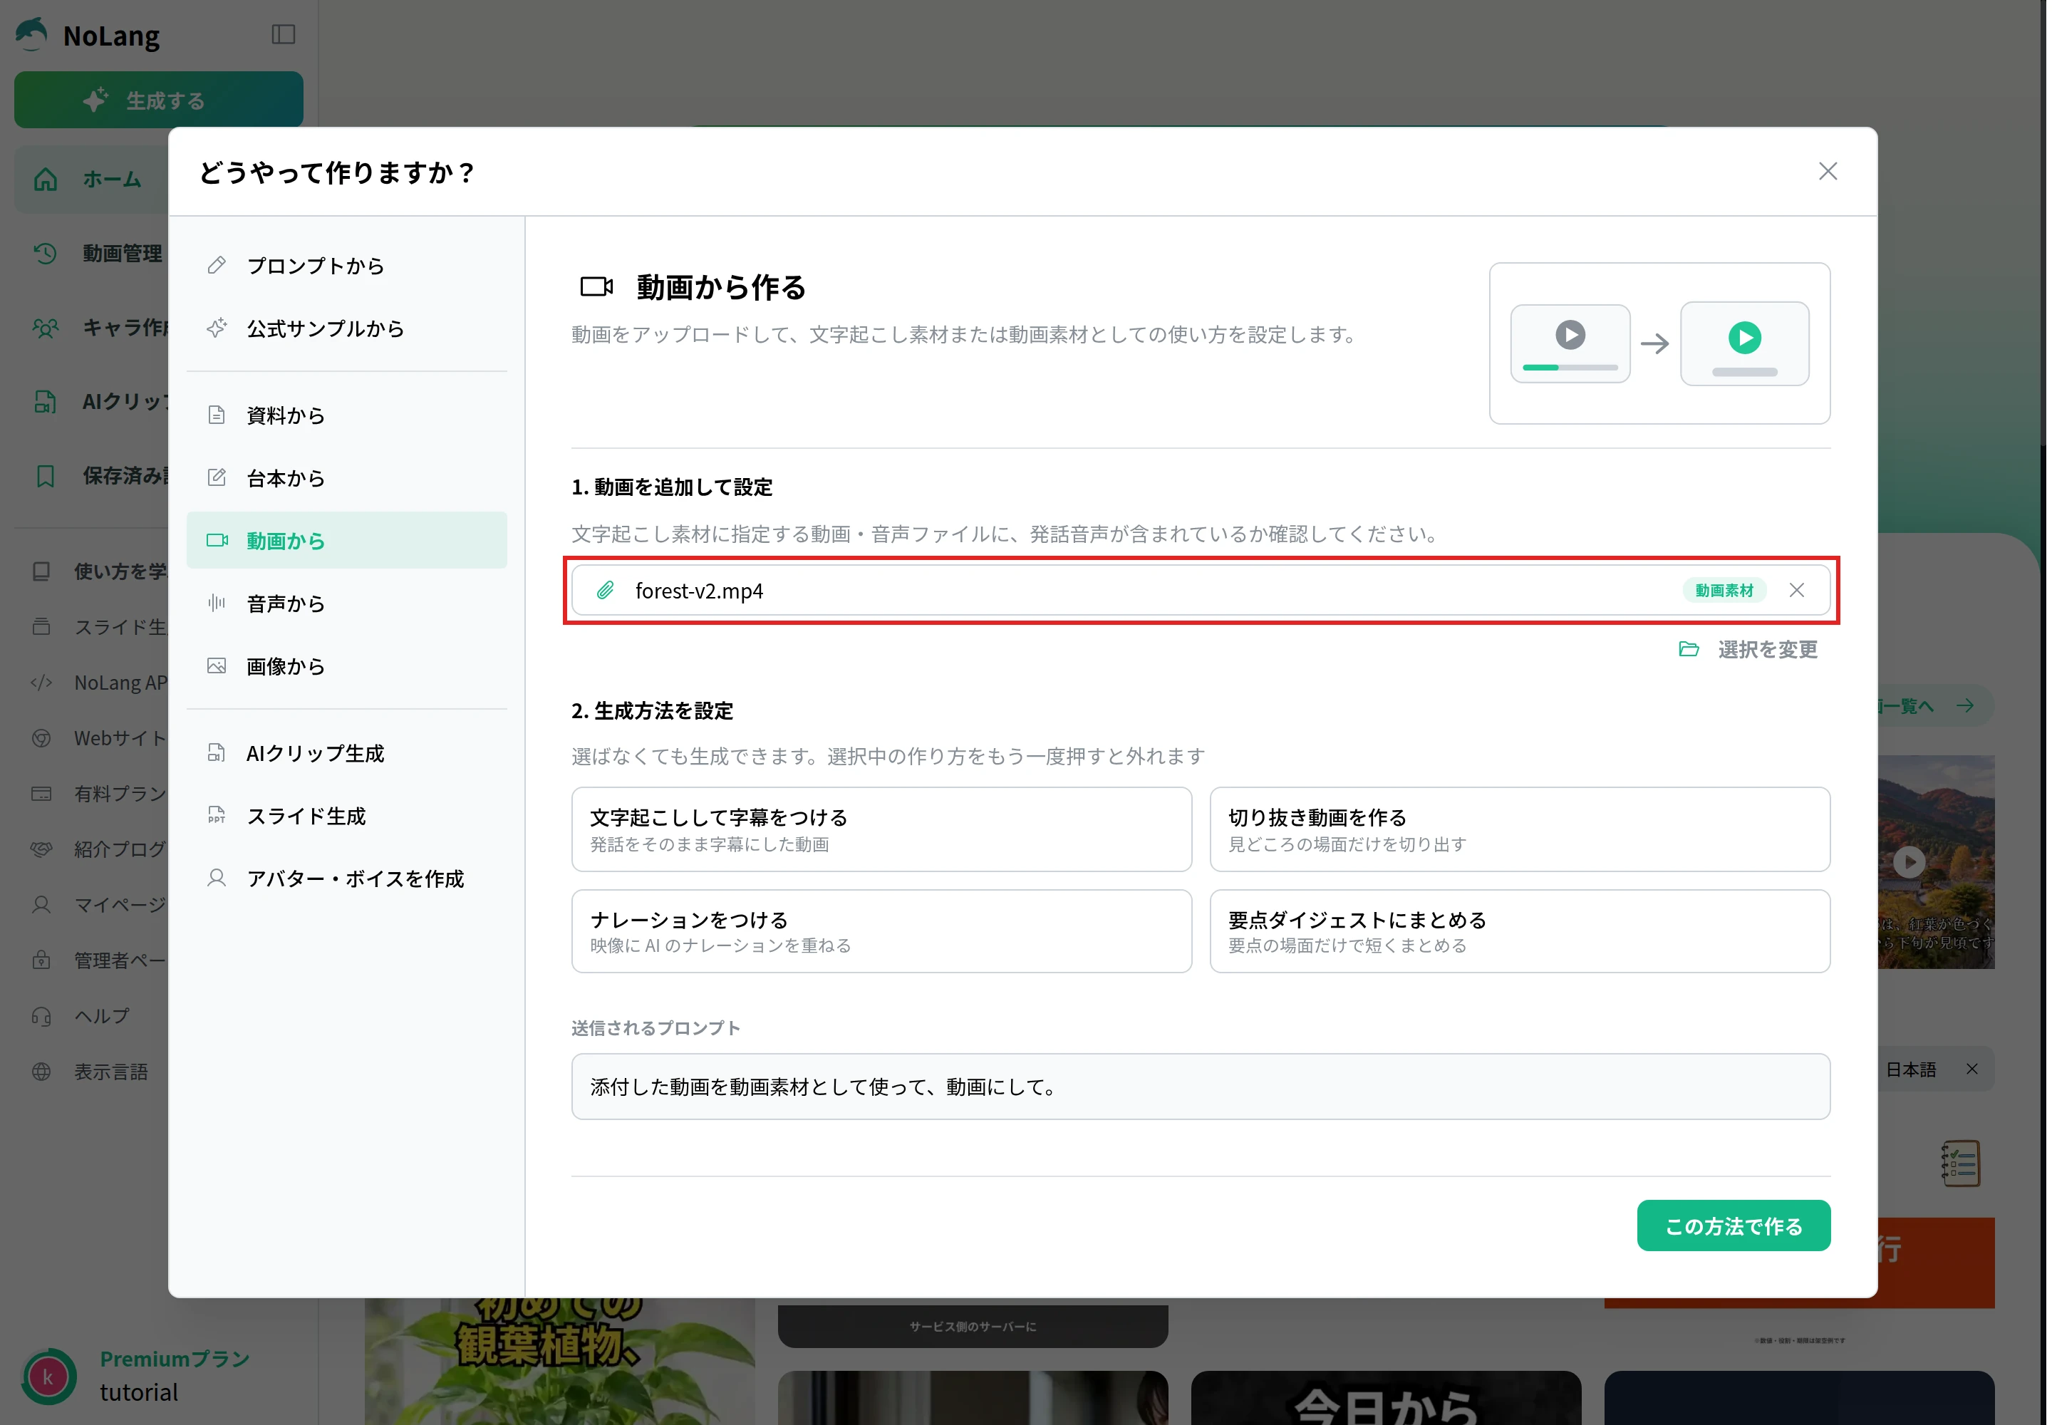Image resolution: width=2052 pixels, height=1425 pixels.
Task: Click the マイページ user icon
Action: click(x=41, y=904)
